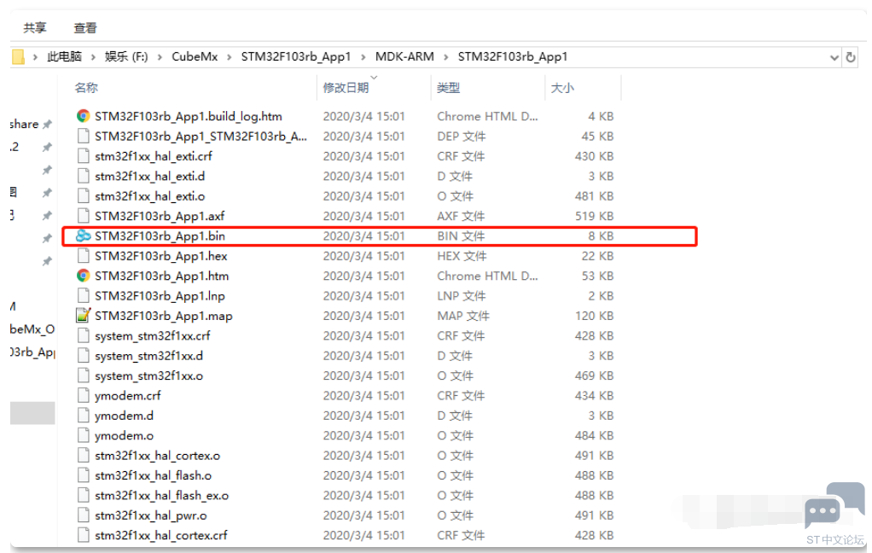Click the ST forum chat bubble icon
The height and width of the screenshot is (553, 872).
tap(822, 510)
